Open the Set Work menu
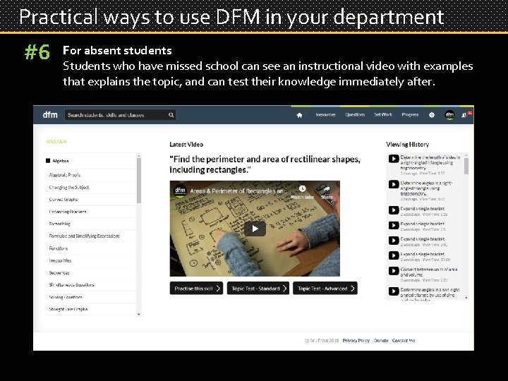This screenshot has width=508, height=381. (383, 115)
